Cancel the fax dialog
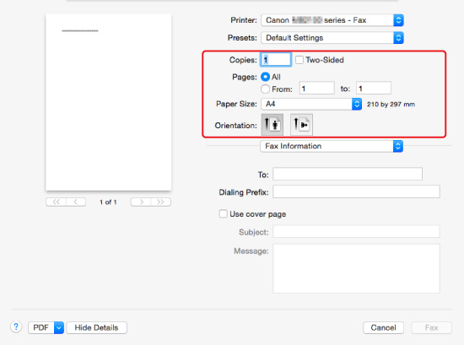The height and width of the screenshot is (345, 464). point(383,327)
